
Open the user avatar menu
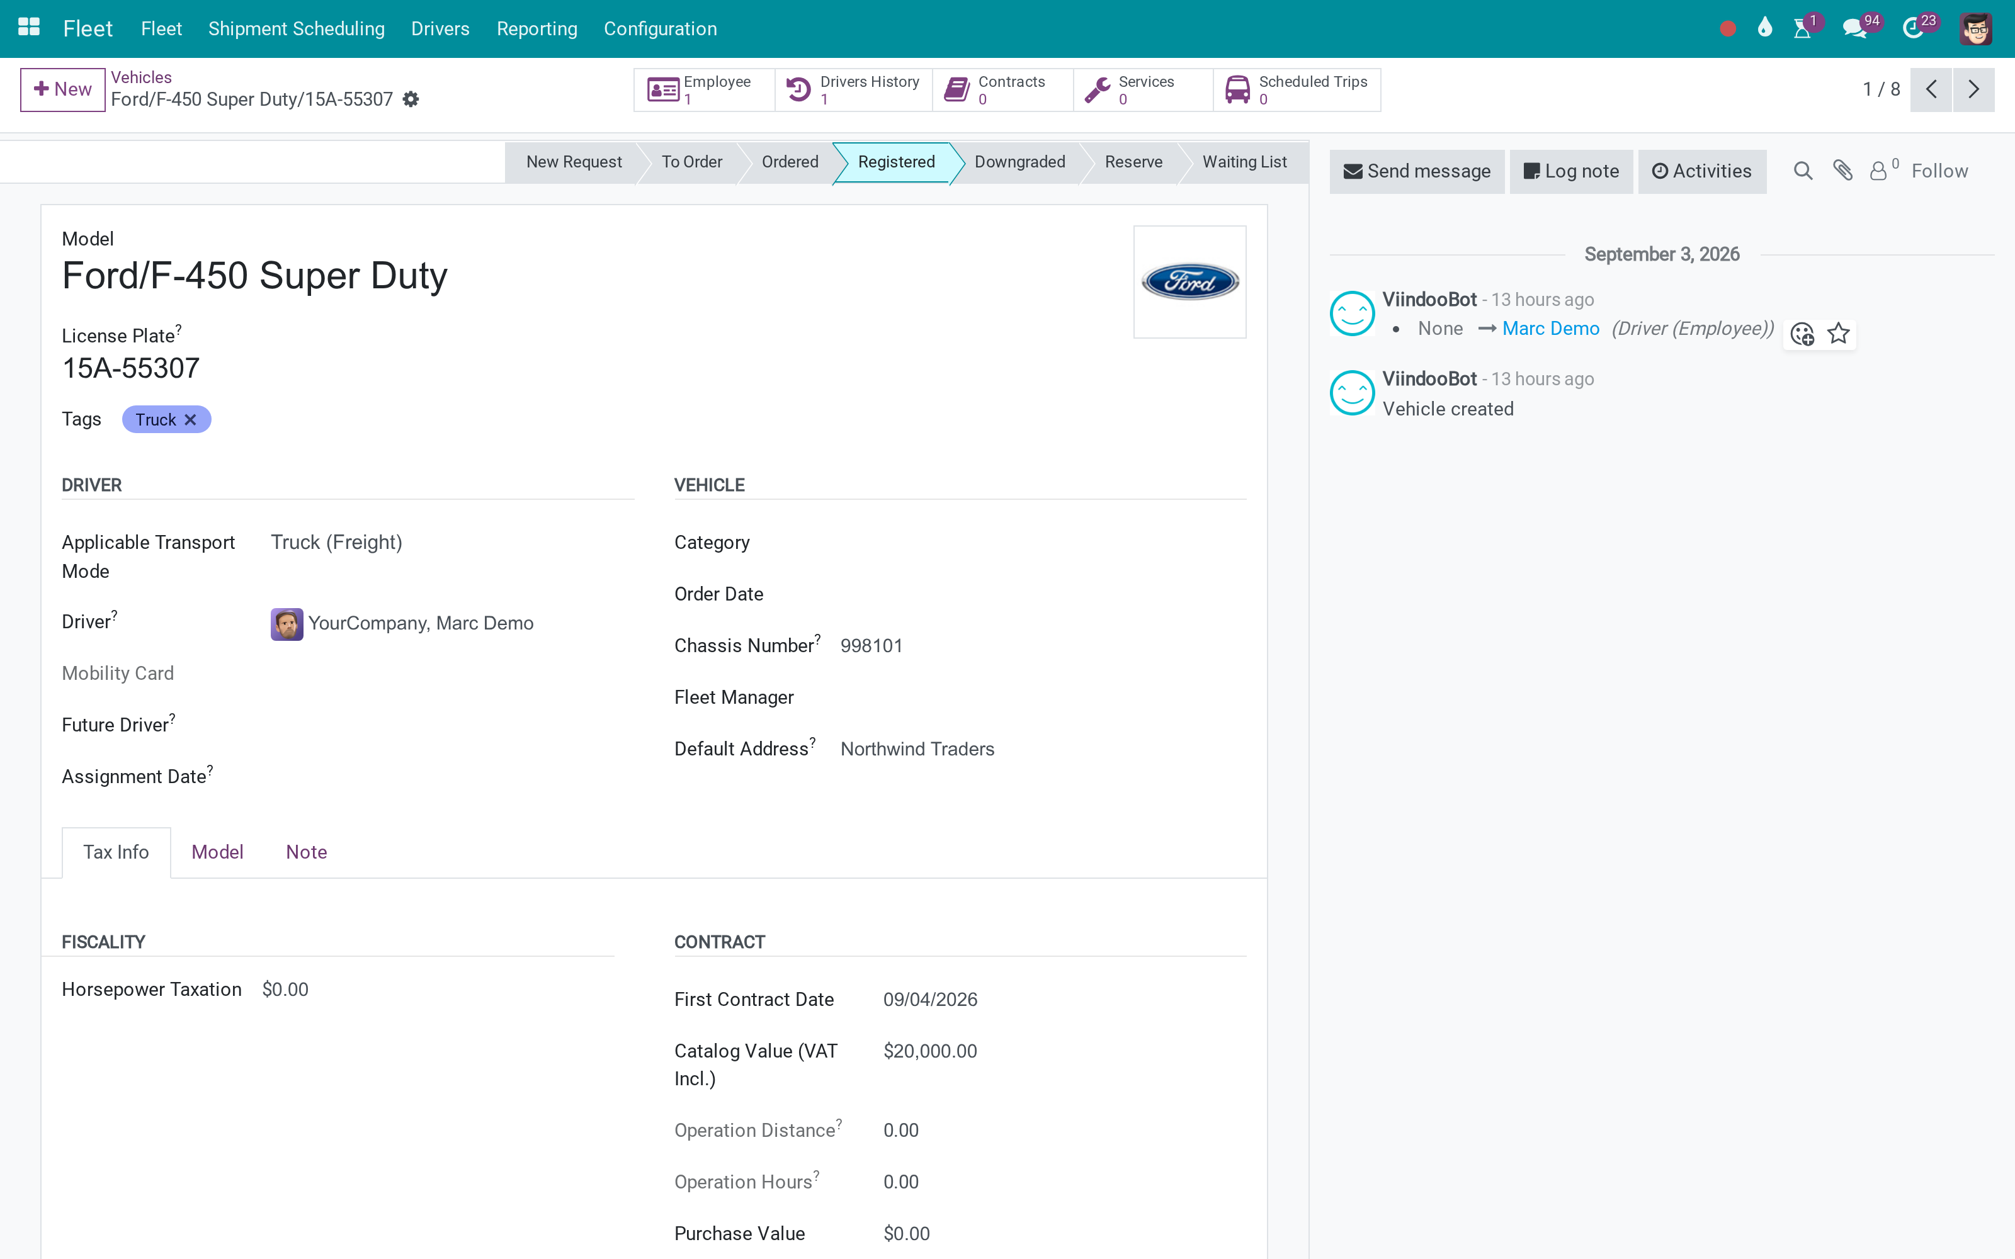tap(1976, 28)
